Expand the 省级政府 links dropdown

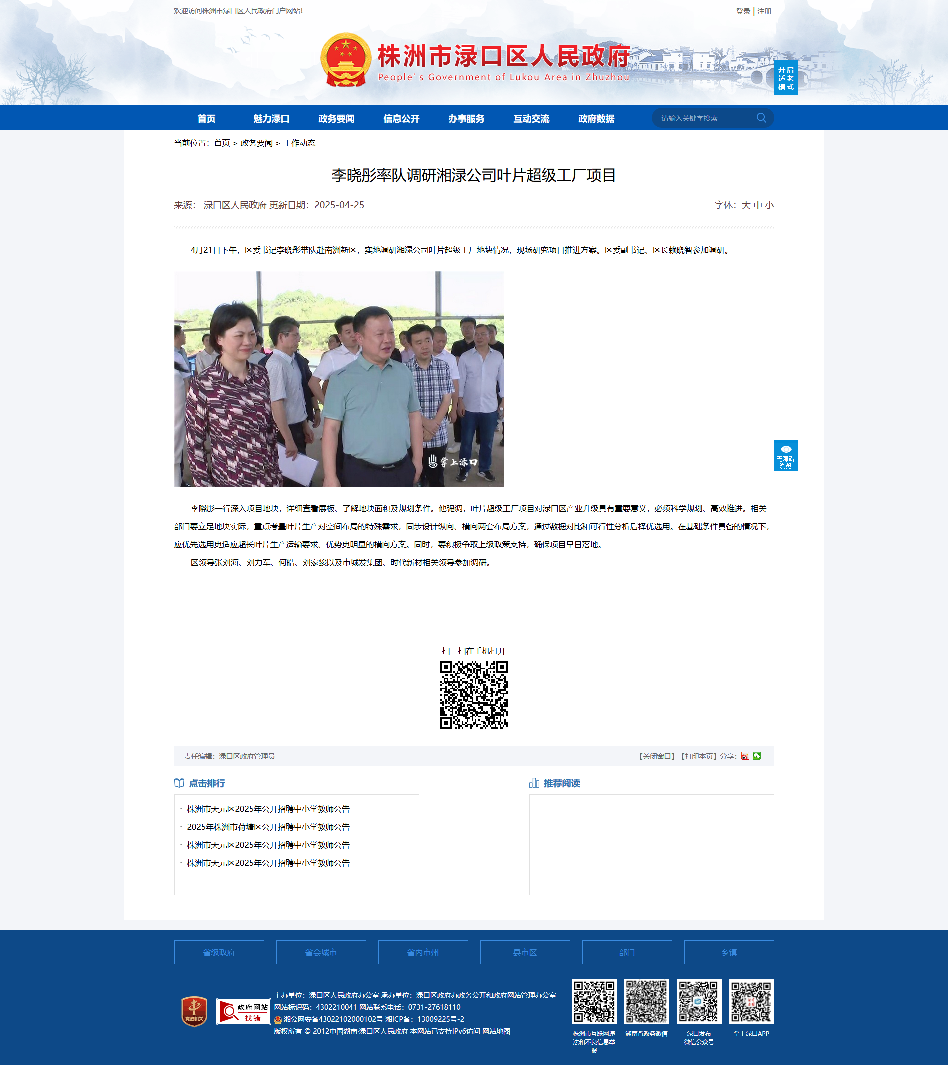click(x=219, y=952)
